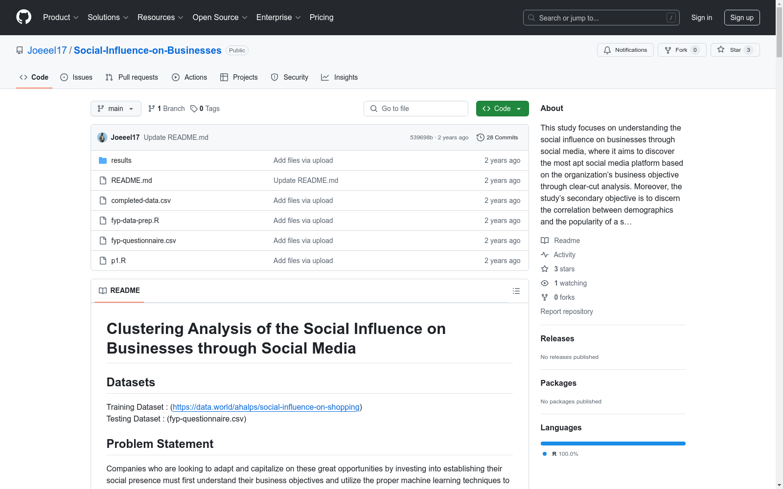Expand the Enterprise menu
This screenshot has width=783, height=489.
278,17
